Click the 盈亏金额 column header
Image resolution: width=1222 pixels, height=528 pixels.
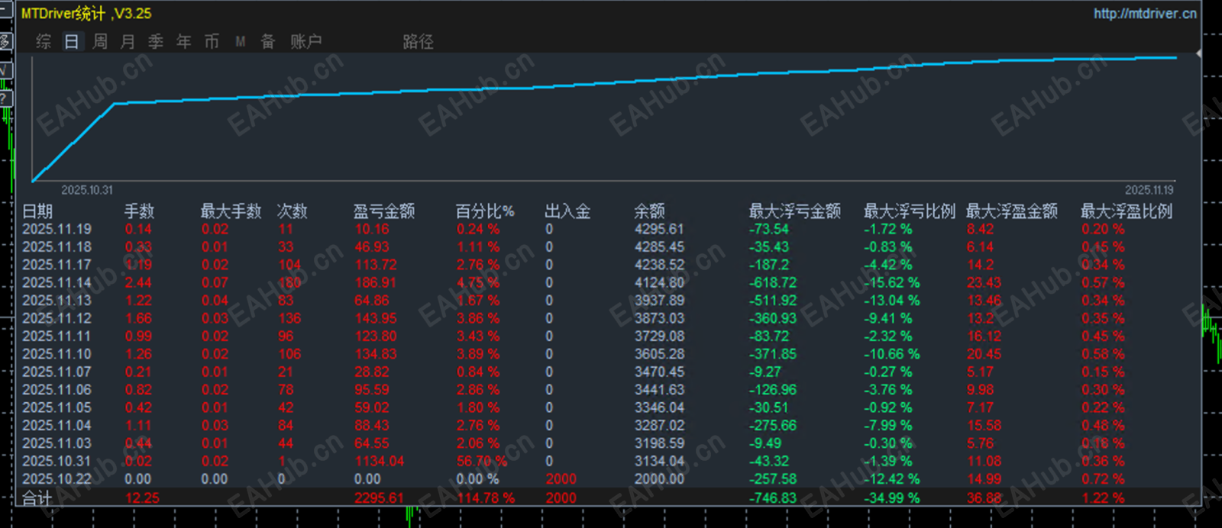(x=384, y=211)
